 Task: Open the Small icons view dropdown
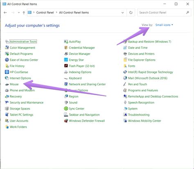point(164,25)
